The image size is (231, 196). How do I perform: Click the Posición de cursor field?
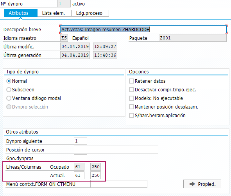pos(116,150)
